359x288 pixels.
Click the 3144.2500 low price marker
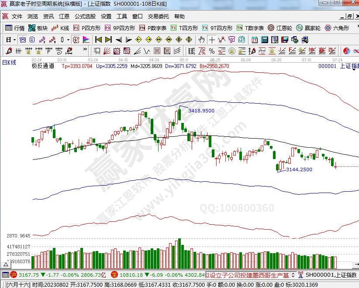click(x=299, y=169)
